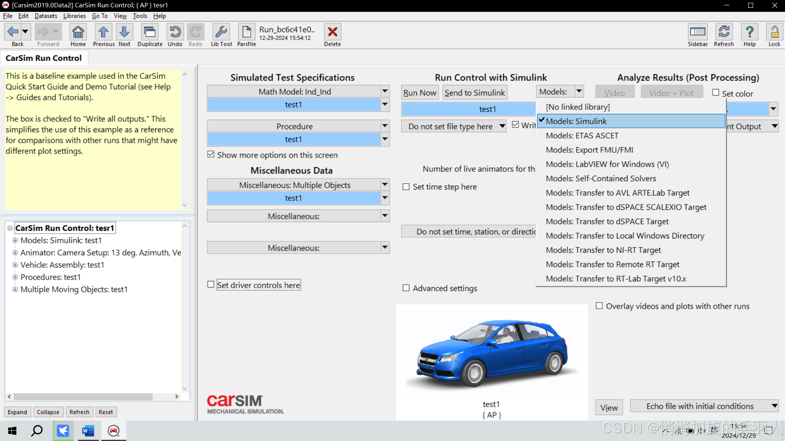Open the Parsfile document icon
This screenshot has height=441, width=785.
coord(247,32)
